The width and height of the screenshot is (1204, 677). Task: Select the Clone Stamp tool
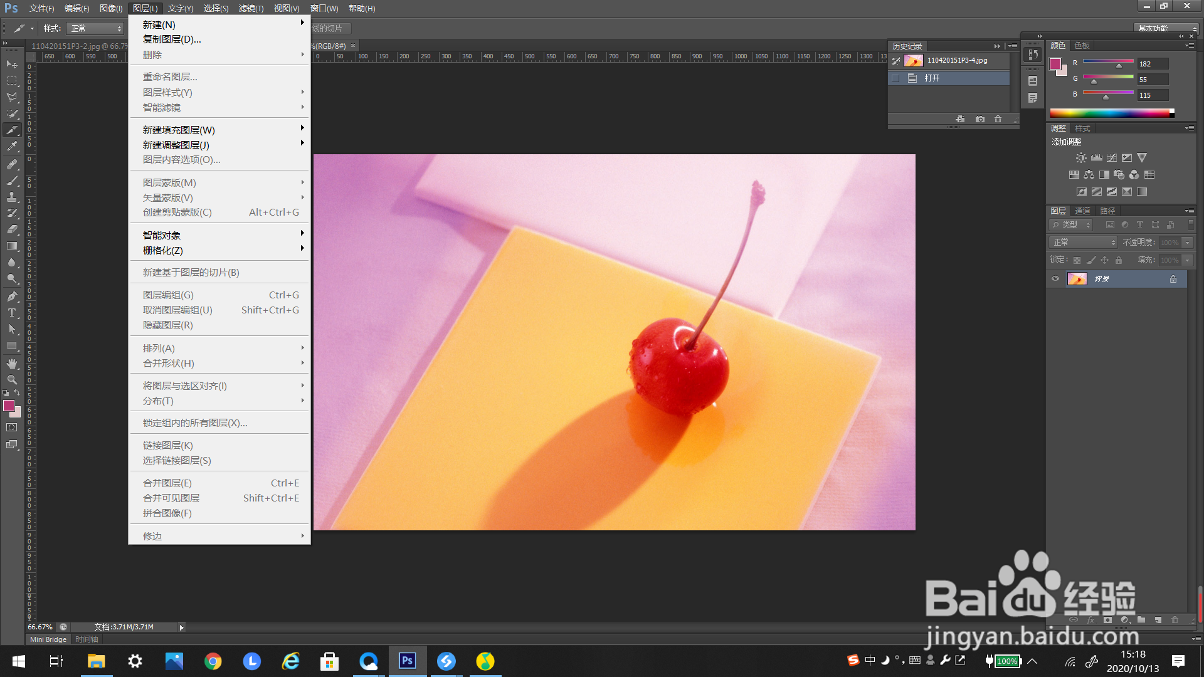pyautogui.click(x=12, y=197)
